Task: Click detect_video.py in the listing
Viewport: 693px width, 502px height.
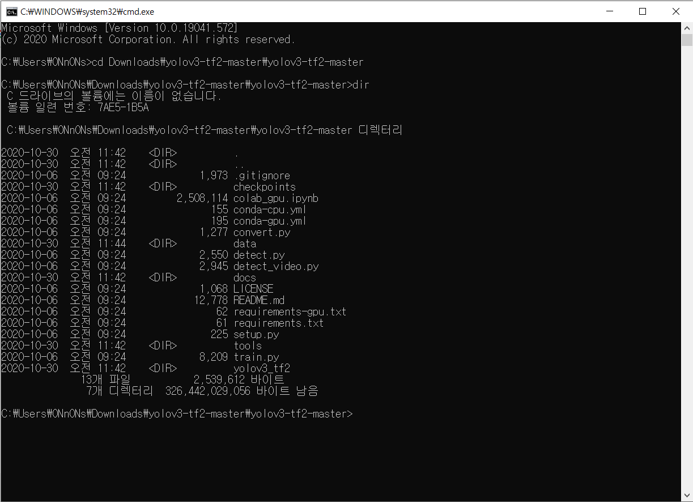Action: [x=276, y=267]
